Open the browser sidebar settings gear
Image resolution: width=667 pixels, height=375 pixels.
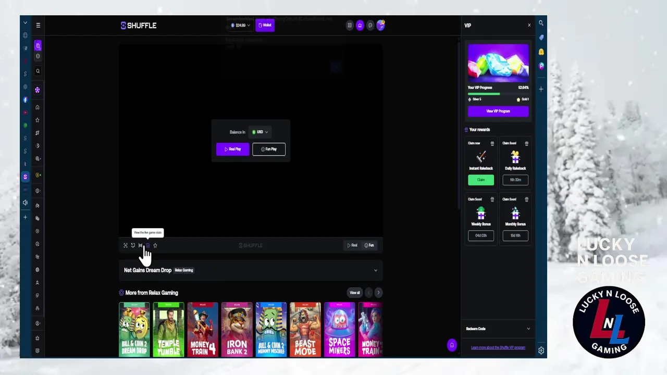tap(541, 351)
